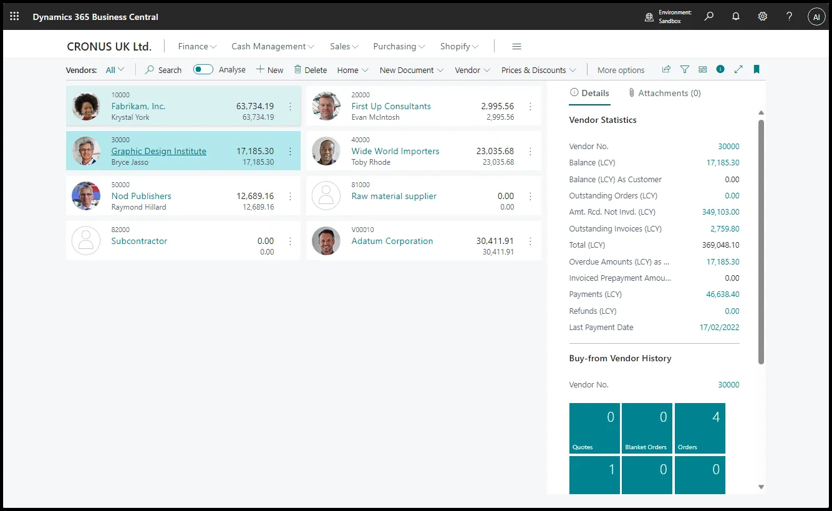Open the Vendors All view dropdown
The width and height of the screenshot is (832, 511).
[115, 70]
